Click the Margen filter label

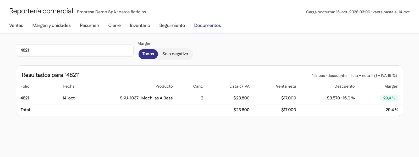144,43
